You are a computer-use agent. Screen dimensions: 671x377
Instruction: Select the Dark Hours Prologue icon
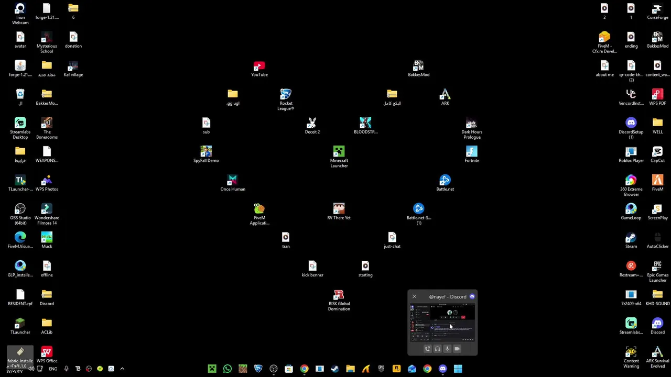click(x=471, y=128)
